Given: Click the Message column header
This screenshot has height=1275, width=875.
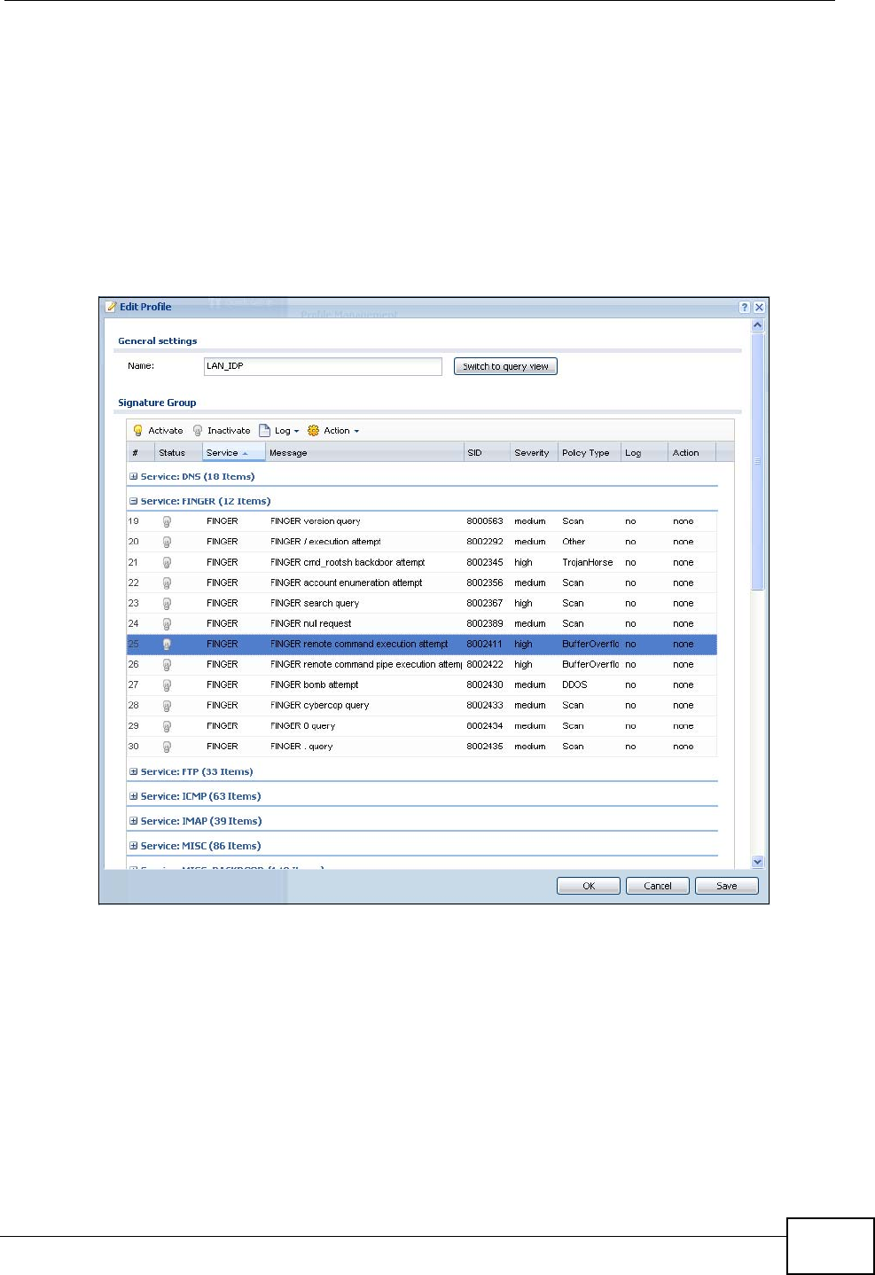Looking at the screenshot, I should tap(365, 452).
